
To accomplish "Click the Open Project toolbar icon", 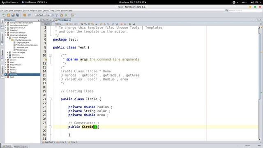I will coord(13,15).
